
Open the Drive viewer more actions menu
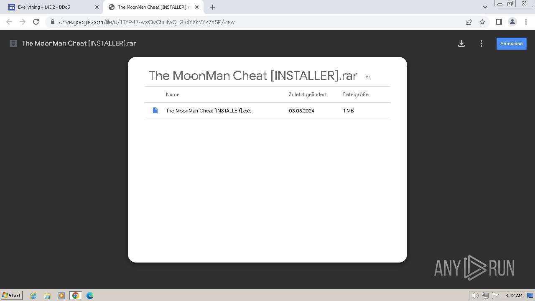coord(481,43)
